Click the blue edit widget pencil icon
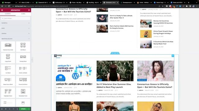Screen dimensions: 199x111 pyautogui.click(x=173, y=55)
